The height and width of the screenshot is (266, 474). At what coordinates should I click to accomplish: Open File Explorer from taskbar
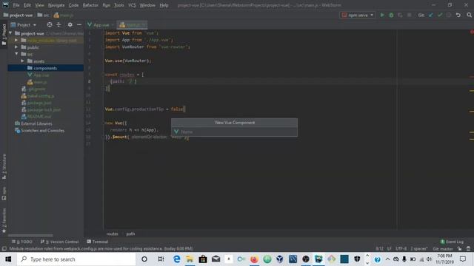coord(190,259)
